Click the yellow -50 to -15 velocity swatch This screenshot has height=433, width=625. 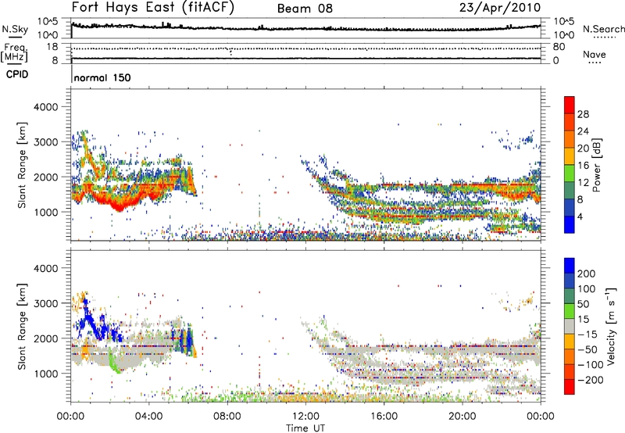[570, 342]
